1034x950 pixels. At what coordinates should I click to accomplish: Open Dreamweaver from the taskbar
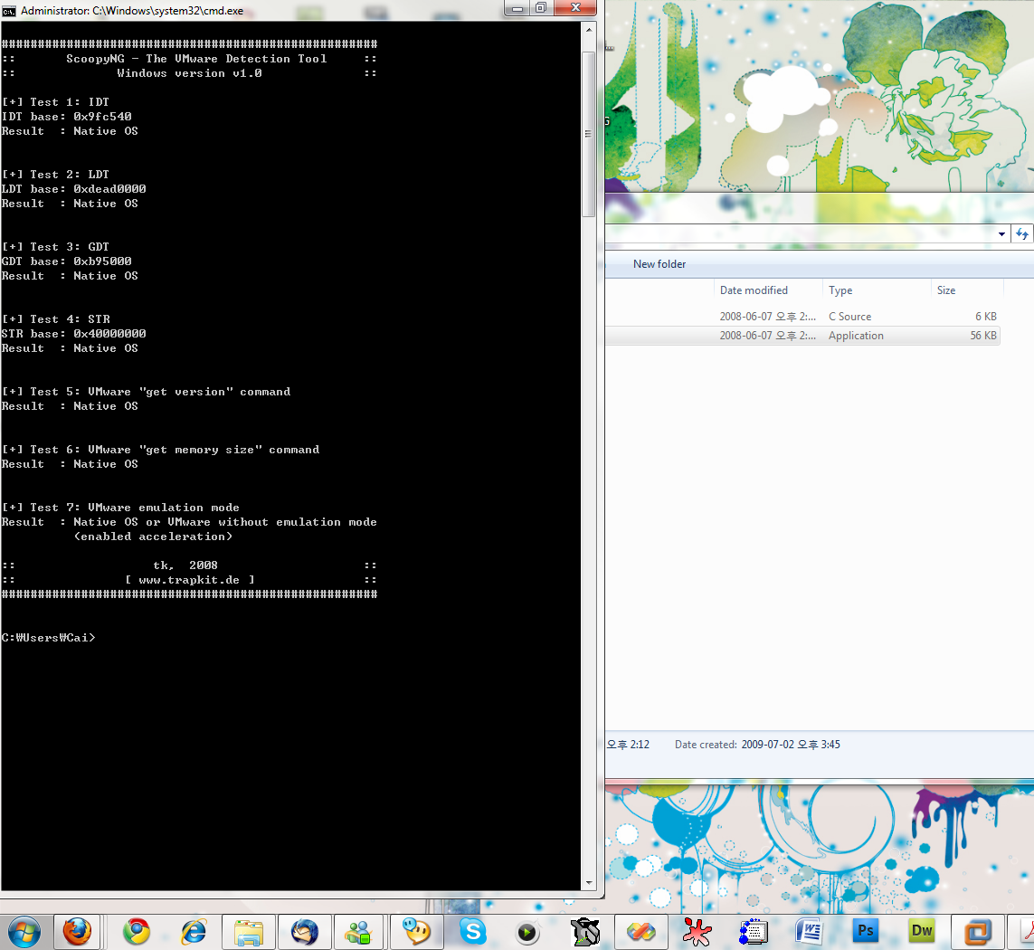pos(921,930)
